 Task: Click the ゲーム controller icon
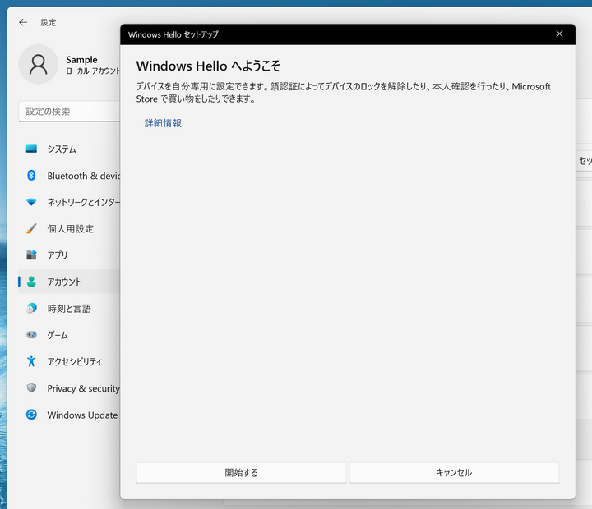(31, 335)
